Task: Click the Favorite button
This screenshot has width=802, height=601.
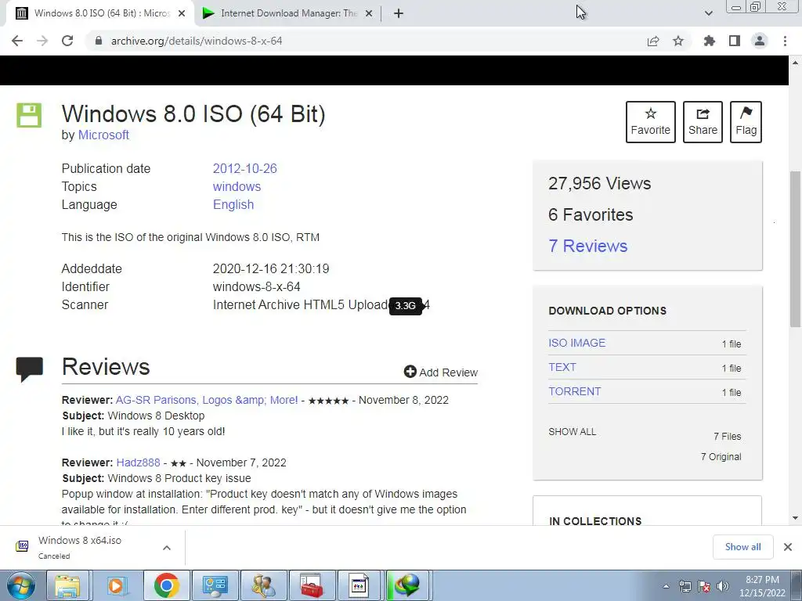Action: tap(651, 121)
